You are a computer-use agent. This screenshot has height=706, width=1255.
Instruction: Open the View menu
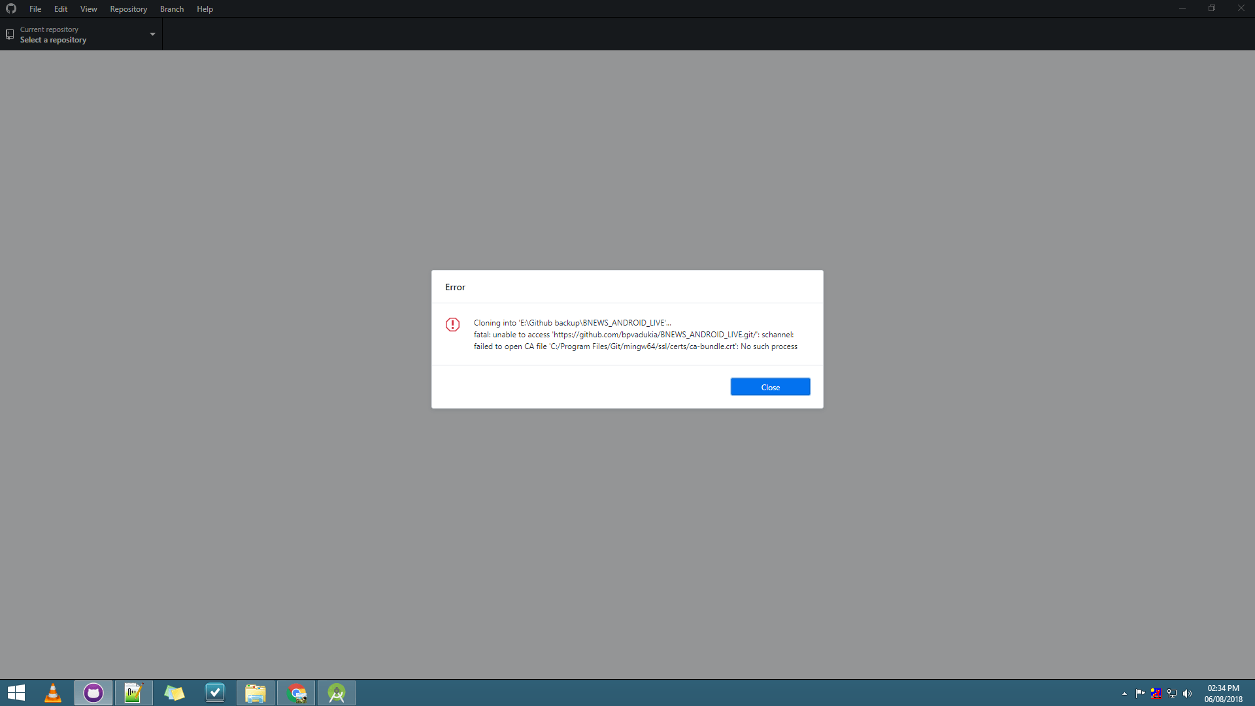pyautogui.click(x=88, y=8)
